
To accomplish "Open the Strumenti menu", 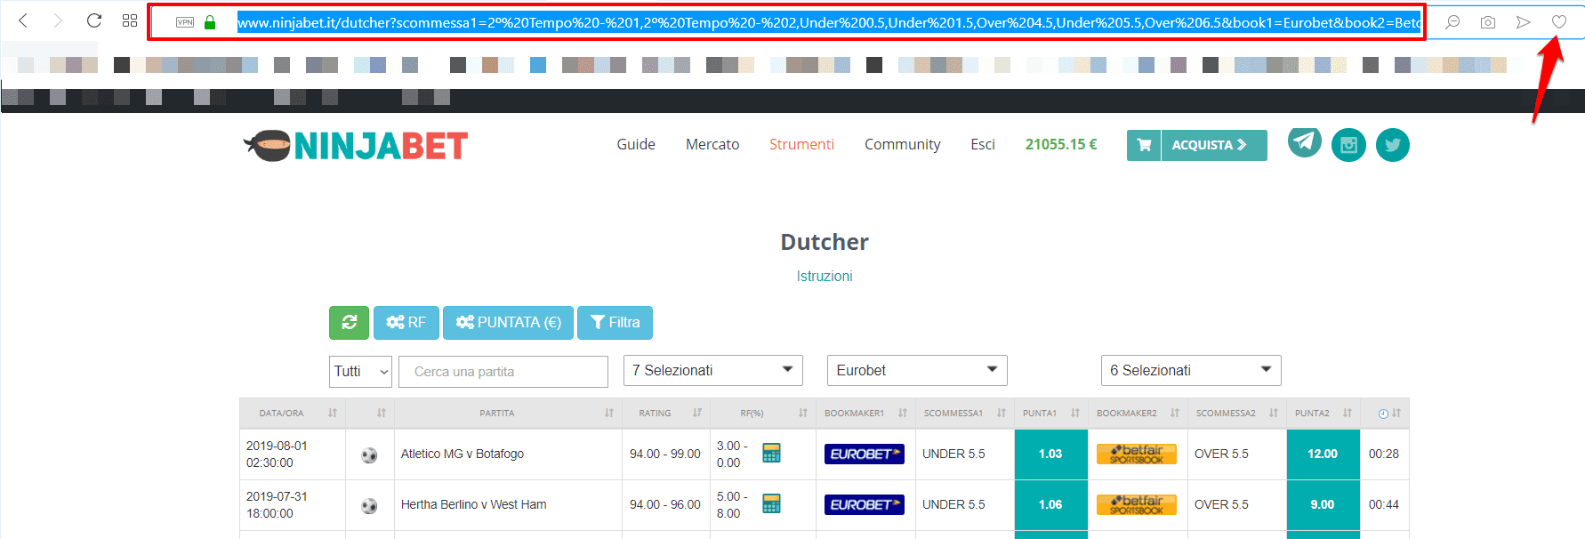I will pyautogui.click(x=801, y=145).
